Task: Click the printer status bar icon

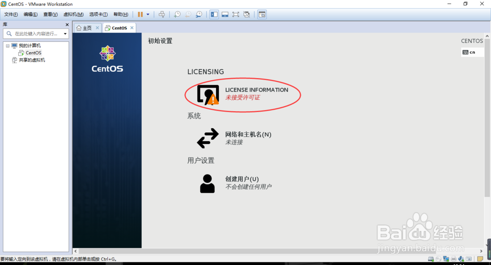Action: pos(454,259)
